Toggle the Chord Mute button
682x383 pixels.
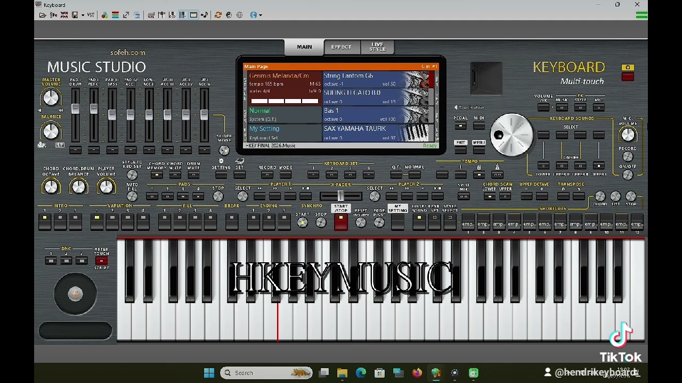pyautogui.click(x=175, y=174)
